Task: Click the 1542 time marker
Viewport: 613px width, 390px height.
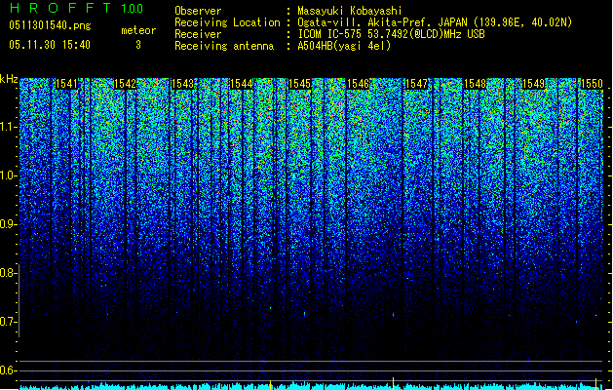Action: click(125, 84)
